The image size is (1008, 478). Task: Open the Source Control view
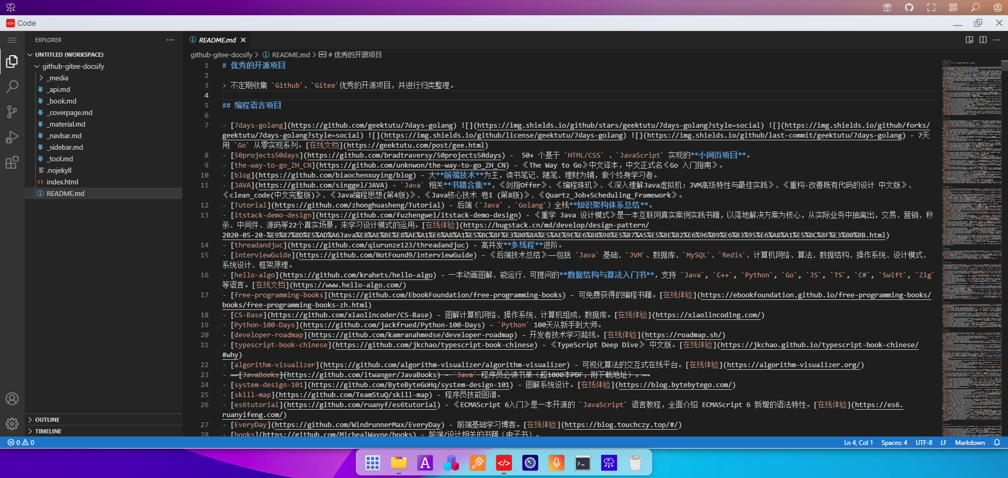(12, 112)
